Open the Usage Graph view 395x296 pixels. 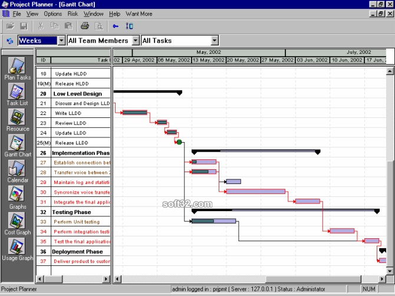(x=17, y=246)
